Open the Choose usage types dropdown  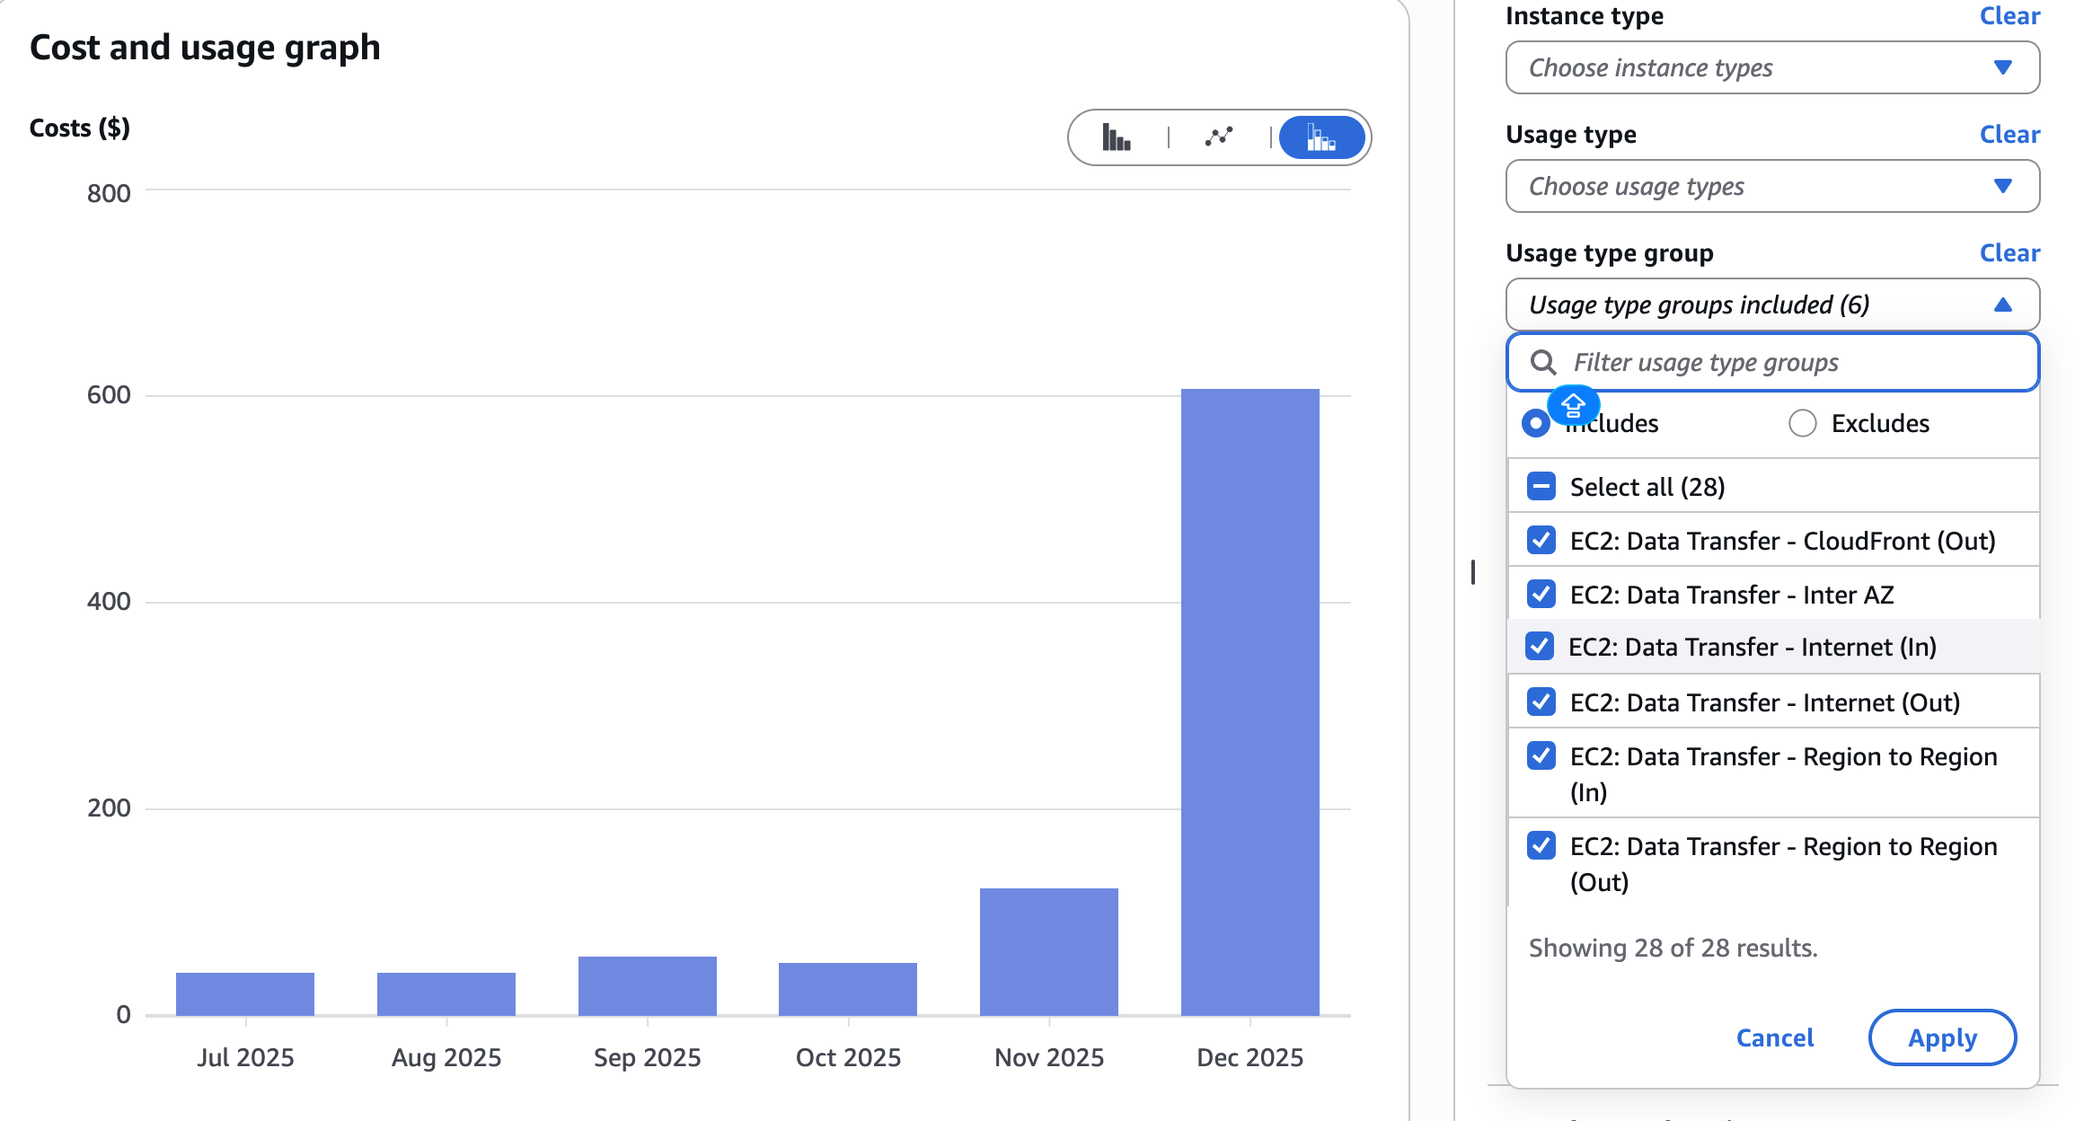[1771, 186]
